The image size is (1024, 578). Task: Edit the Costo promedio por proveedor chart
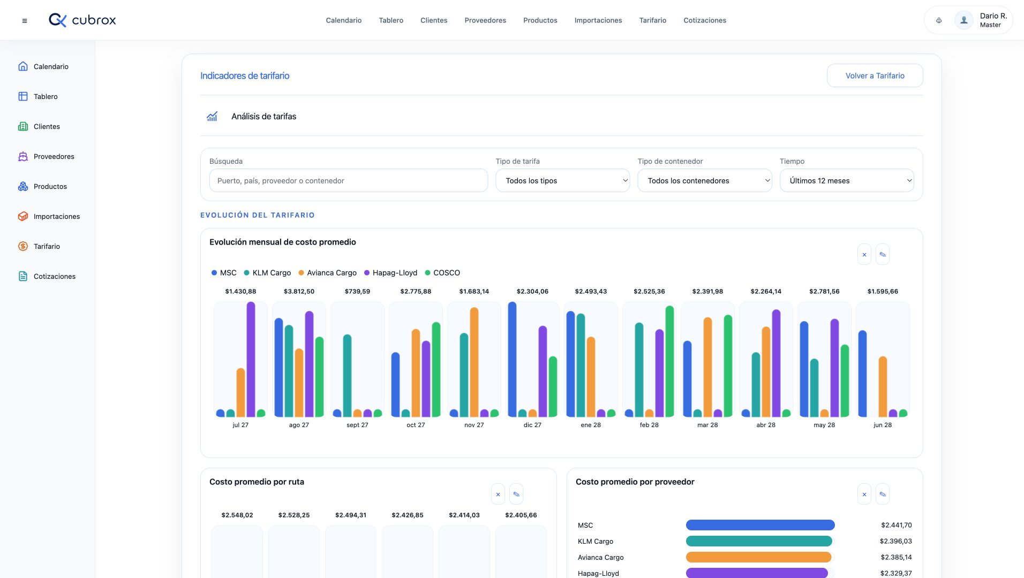point(883,495)
